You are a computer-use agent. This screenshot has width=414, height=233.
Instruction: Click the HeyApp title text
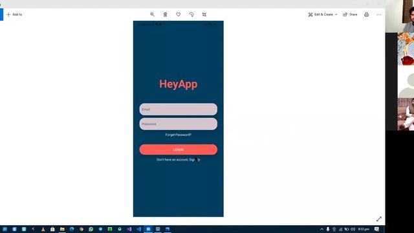[x=179, y=84]
